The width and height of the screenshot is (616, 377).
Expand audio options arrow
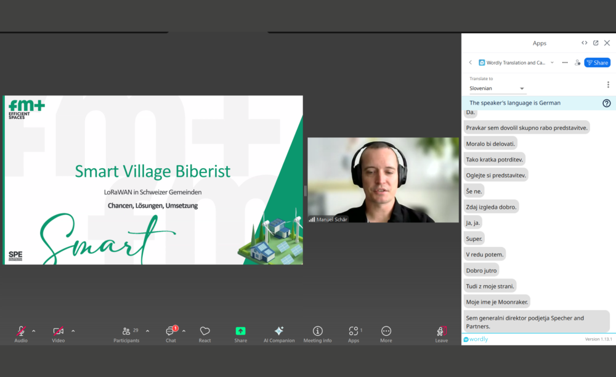coord(34,331)
